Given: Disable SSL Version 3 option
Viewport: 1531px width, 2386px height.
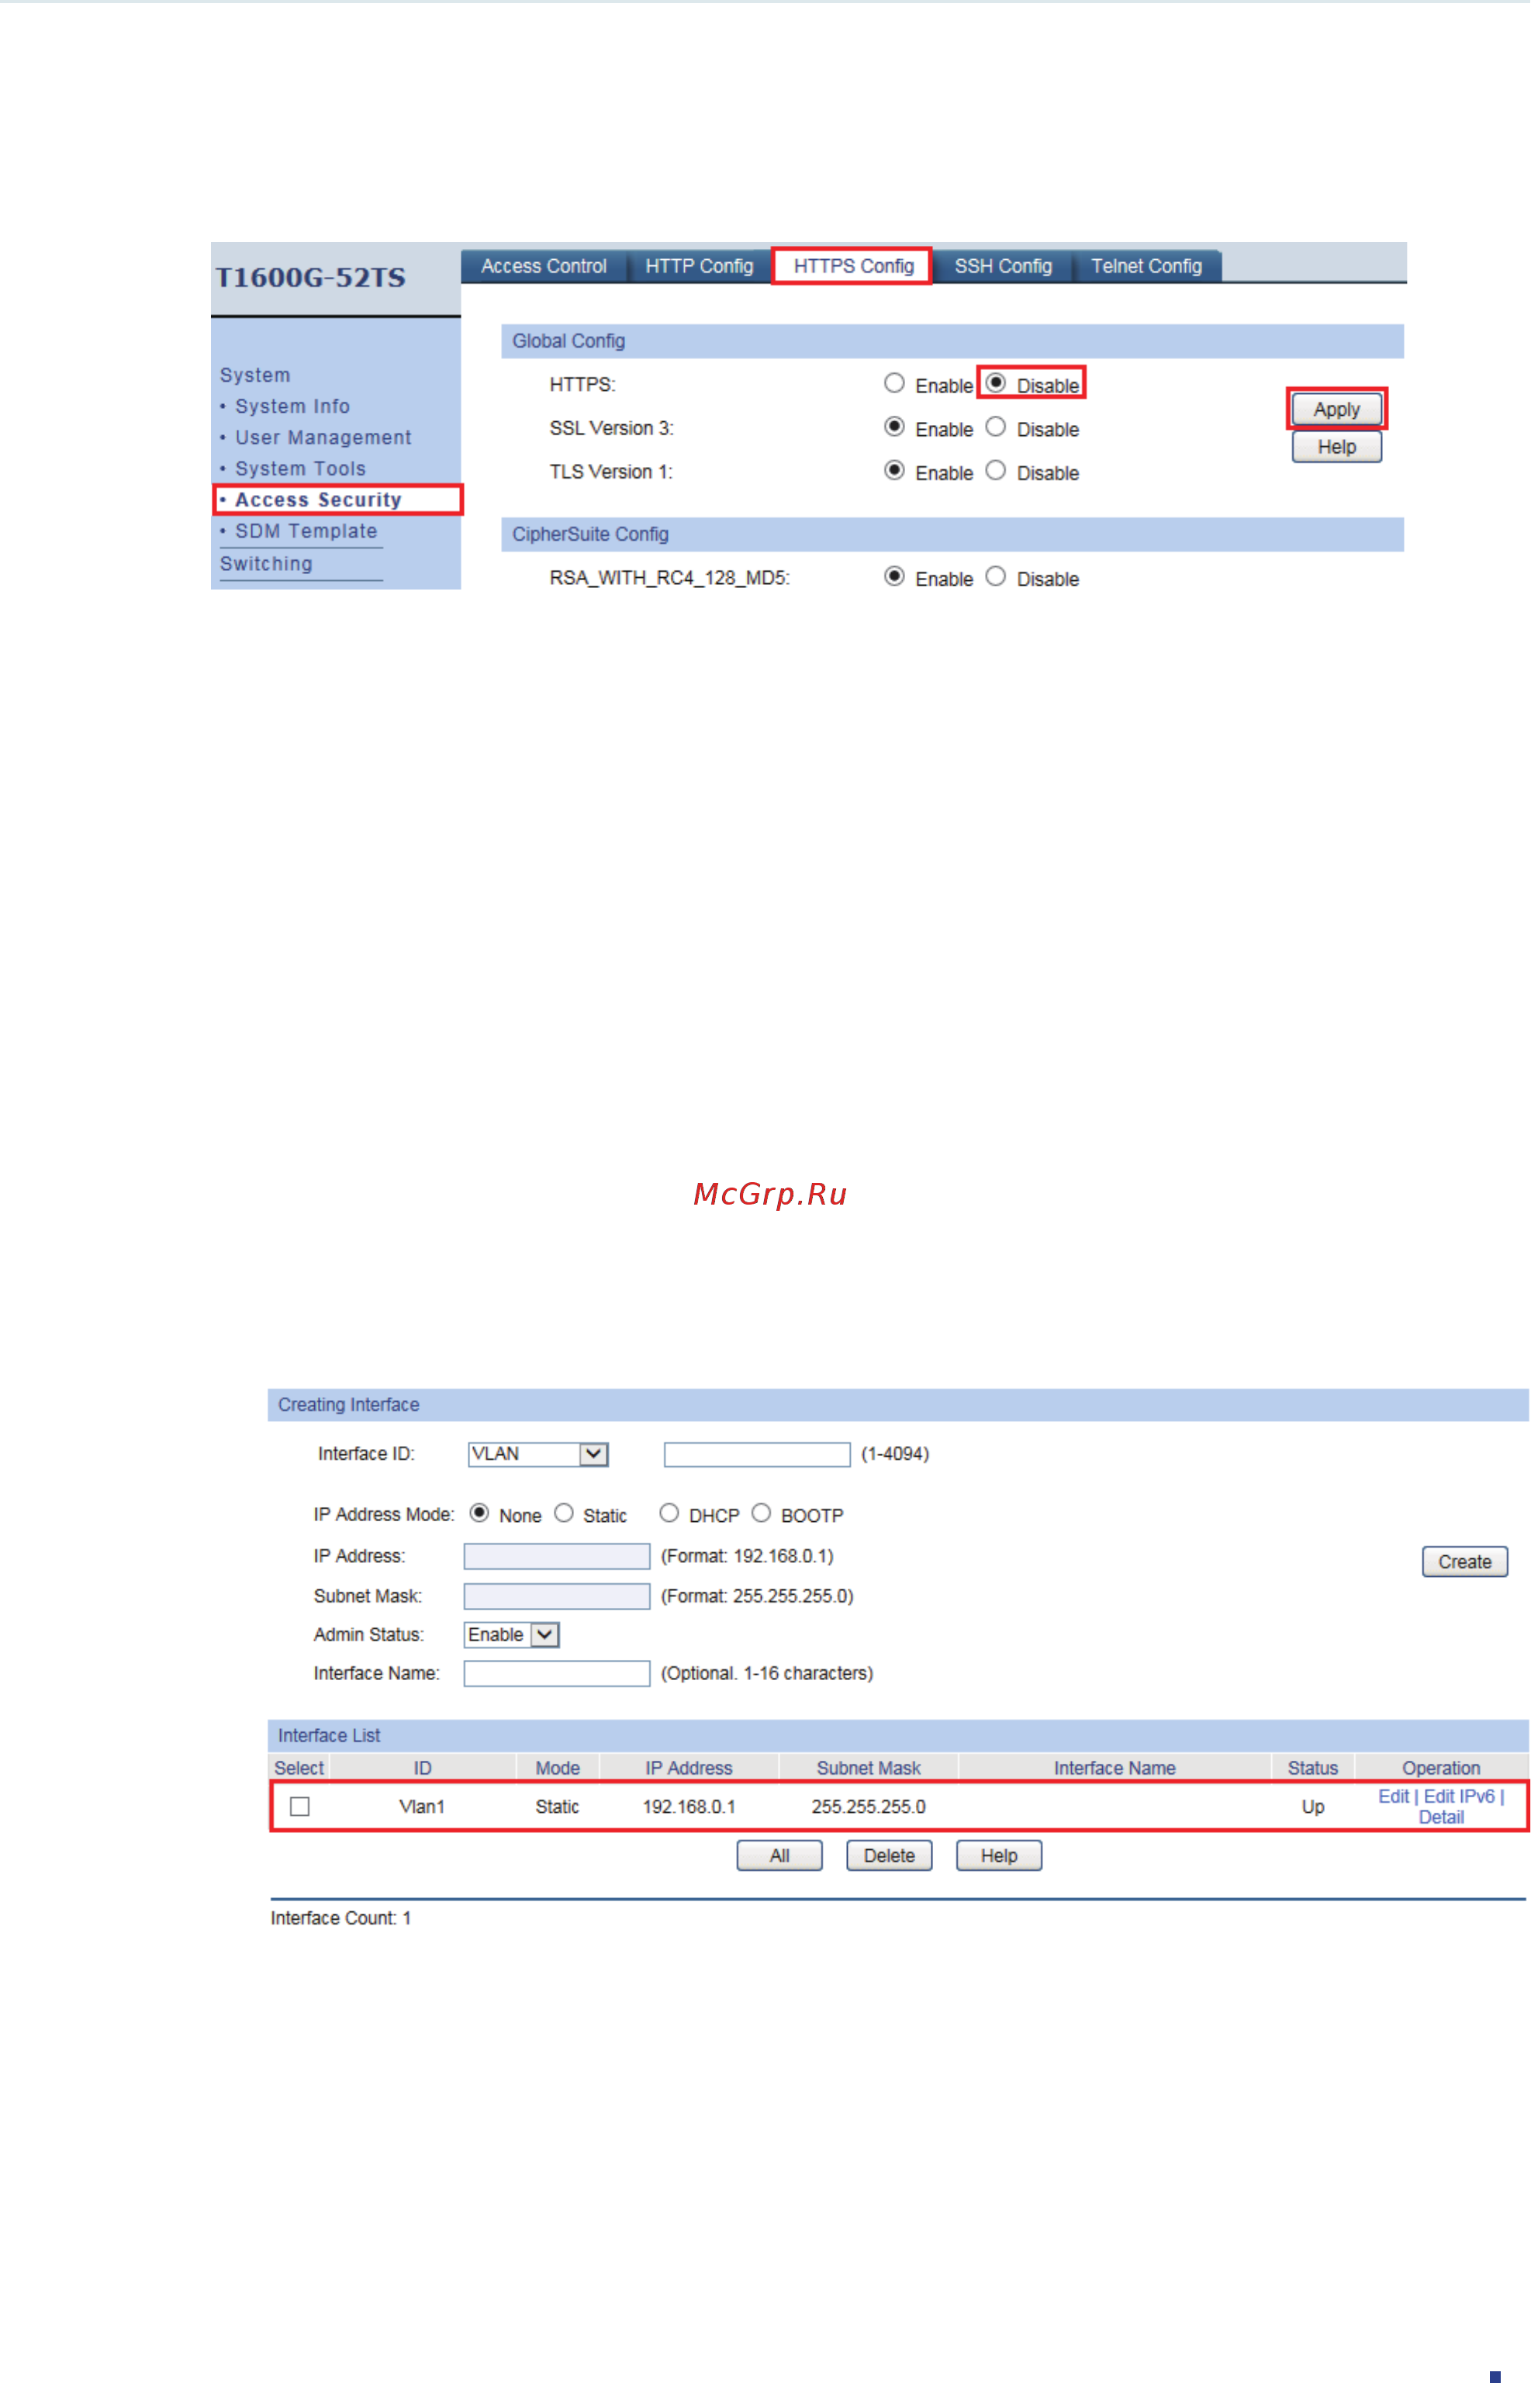Looking at the screenshot, I should [x=996, y=427].
